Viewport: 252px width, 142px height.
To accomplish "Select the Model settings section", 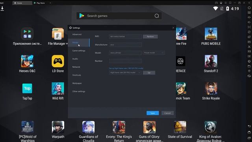I will 79,43.
